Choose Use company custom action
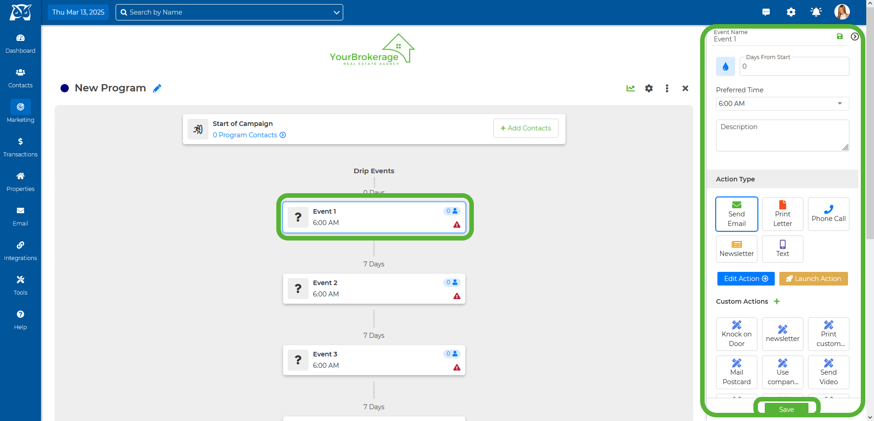 click(x=783, y=372)
